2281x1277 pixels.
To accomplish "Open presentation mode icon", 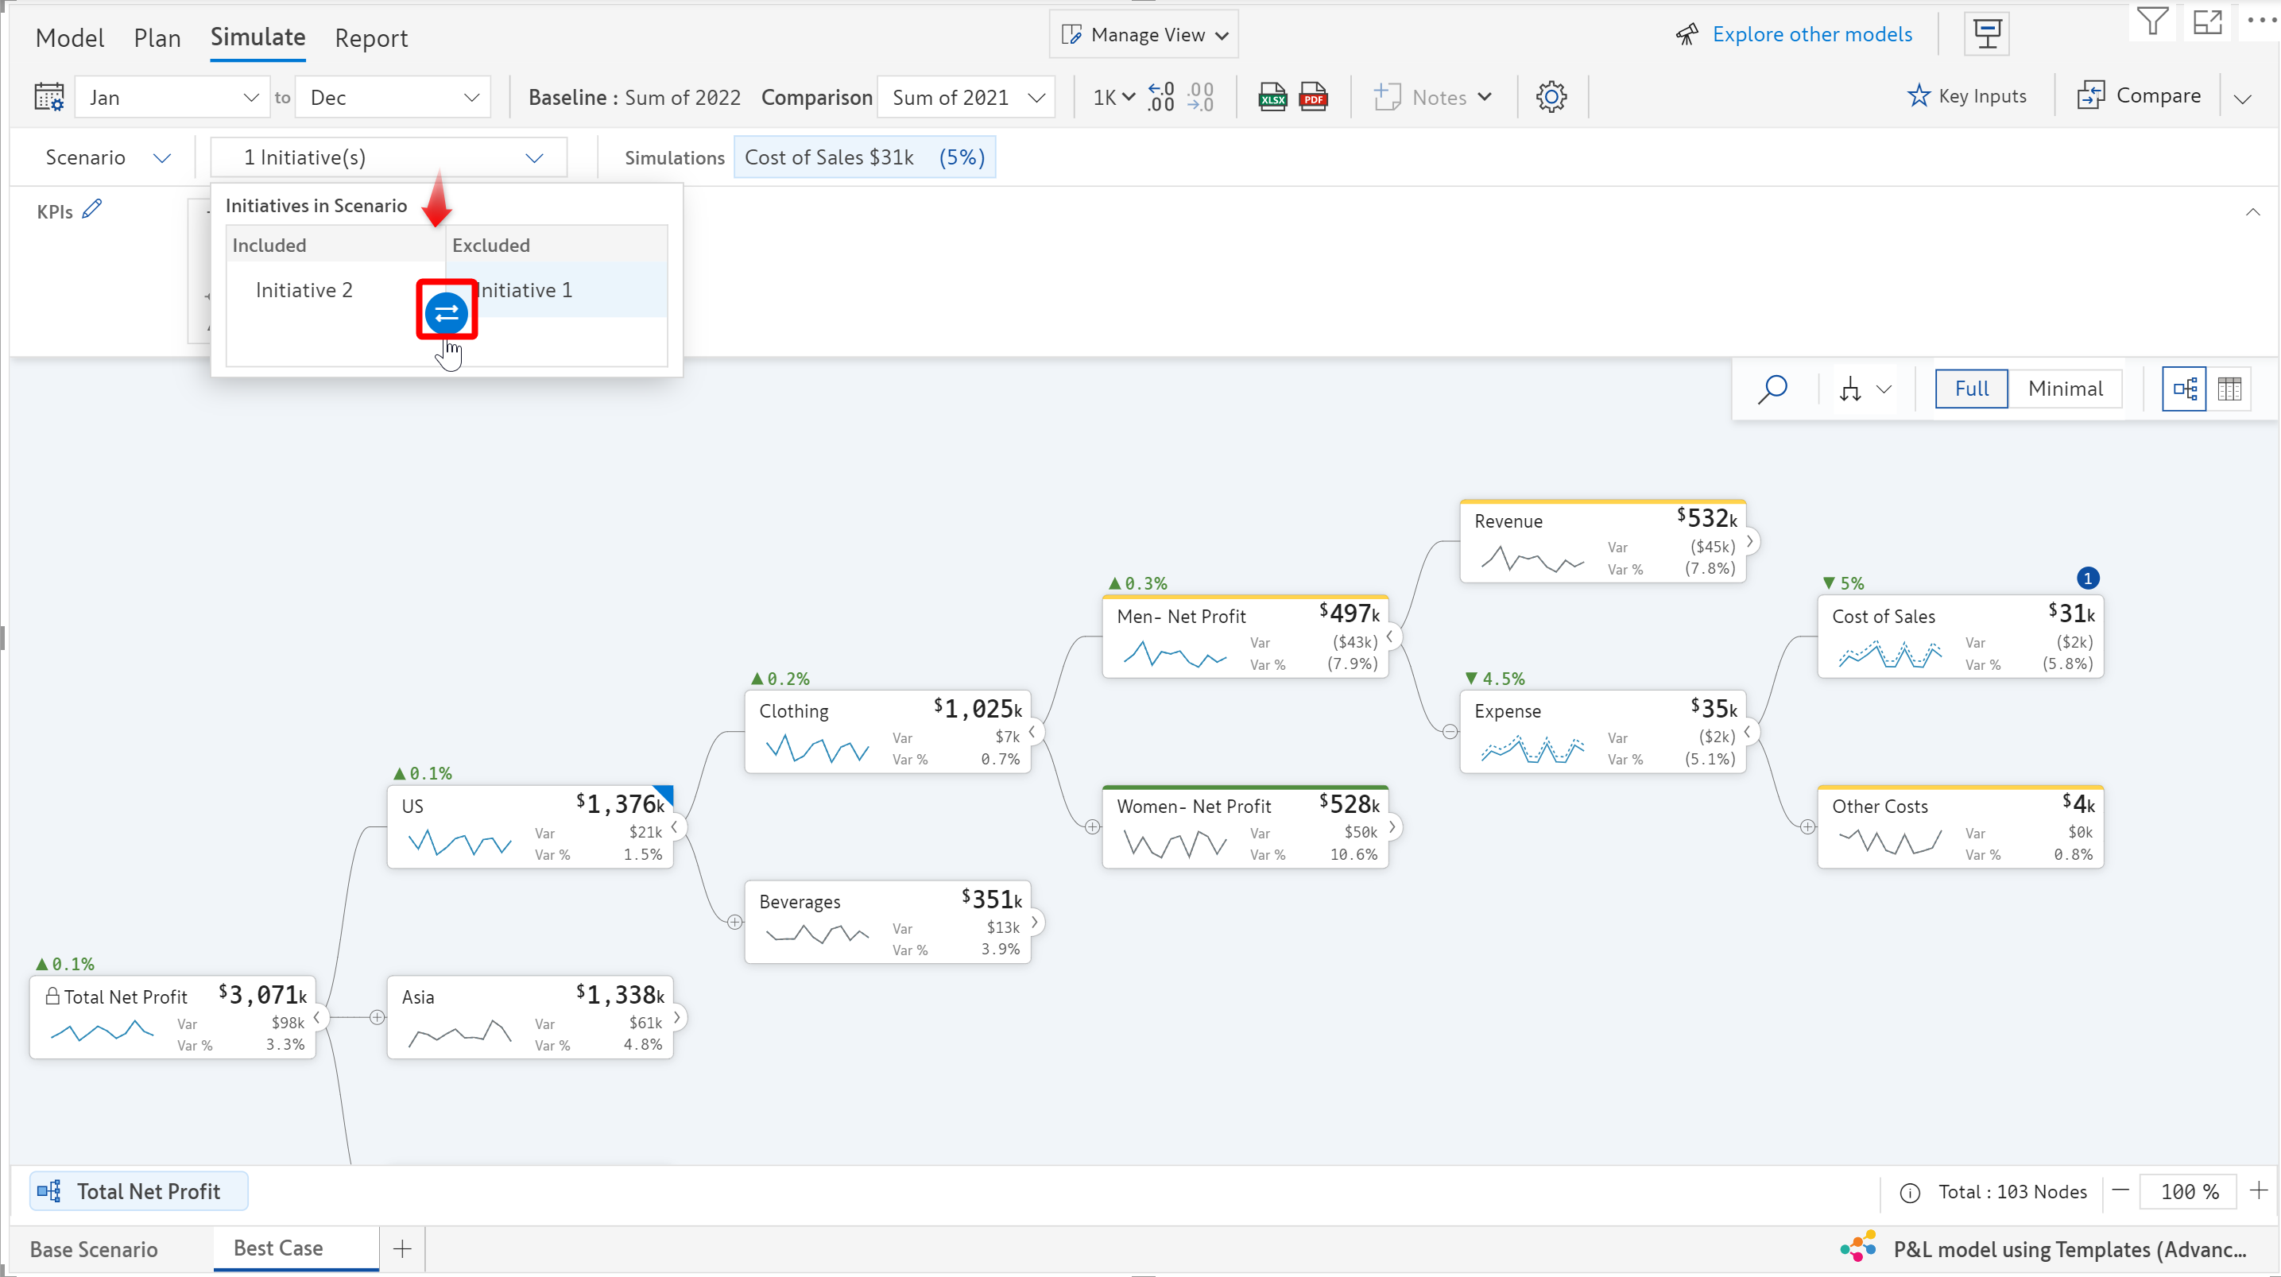I will [1986, 34].
